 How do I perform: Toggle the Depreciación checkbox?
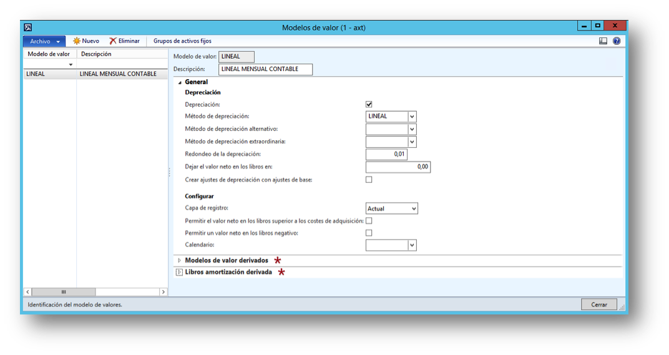click(369, 104)
